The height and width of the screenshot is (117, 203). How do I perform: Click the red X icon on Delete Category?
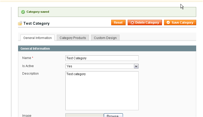132,23
